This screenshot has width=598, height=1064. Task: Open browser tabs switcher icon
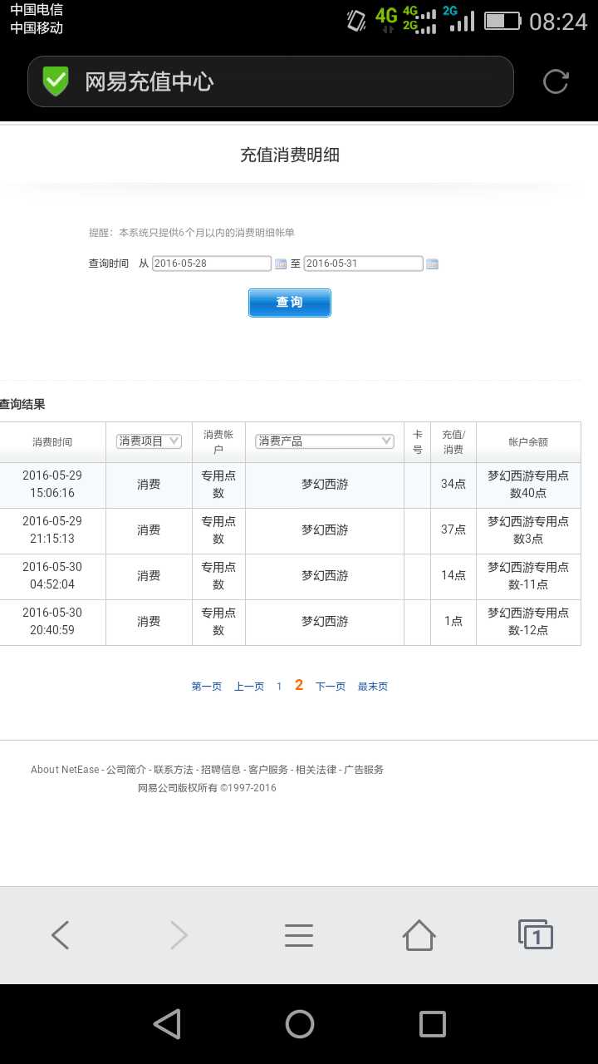(536, 934)
